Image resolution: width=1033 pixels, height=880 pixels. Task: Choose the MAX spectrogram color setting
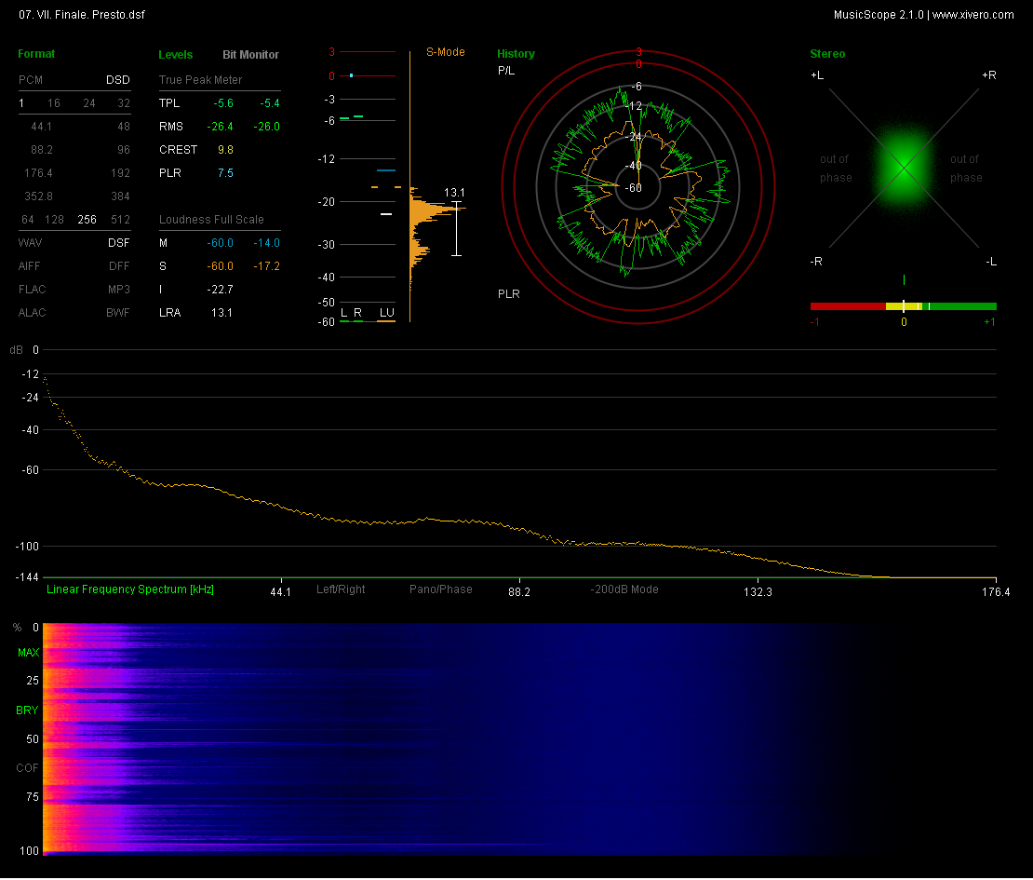click(x=28, y=654)
